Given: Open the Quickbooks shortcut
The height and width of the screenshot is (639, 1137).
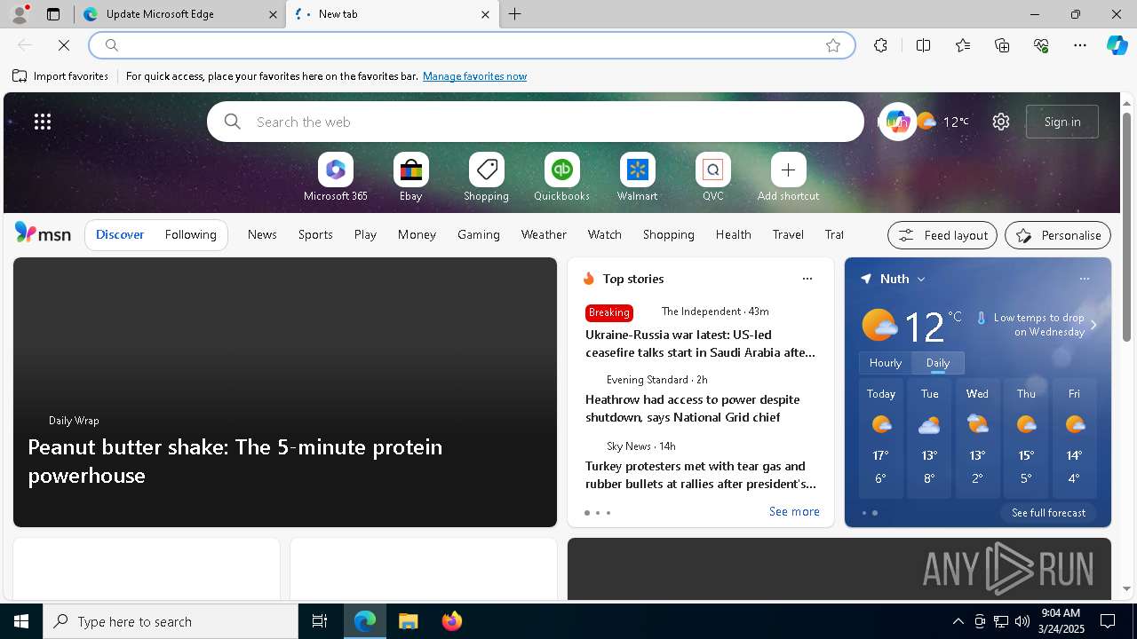Looking at the screenshot, I should 561,177.
